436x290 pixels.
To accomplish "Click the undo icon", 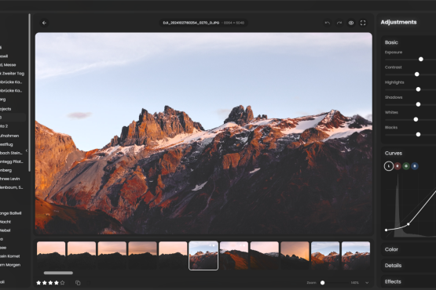I will [328, 23].
